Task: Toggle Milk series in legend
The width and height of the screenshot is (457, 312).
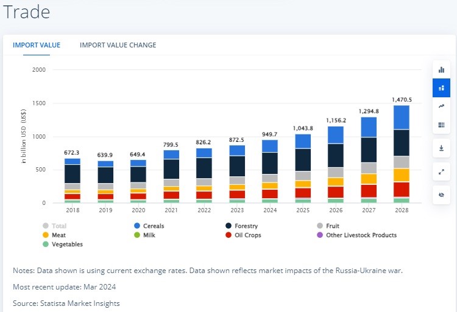Action: [148, 235]
